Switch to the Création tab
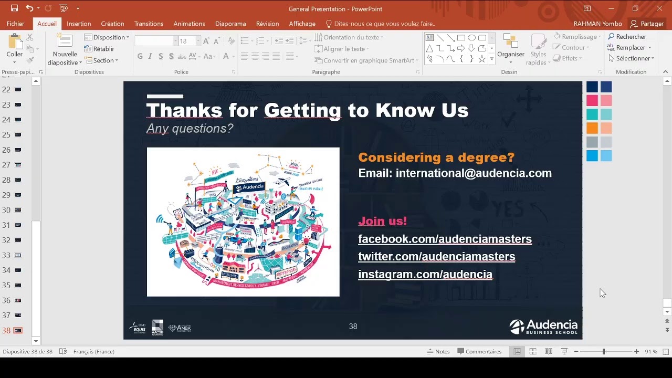Image resolution: width=672 pixels, height=378 pixels. (x=112, y=24)
